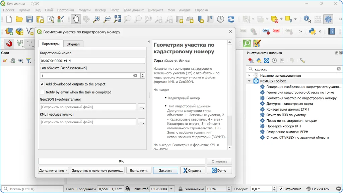Open the Processing Toolbox gear icon
The width and height of the screenshot is (343, 193).
[x=328, y=19]
